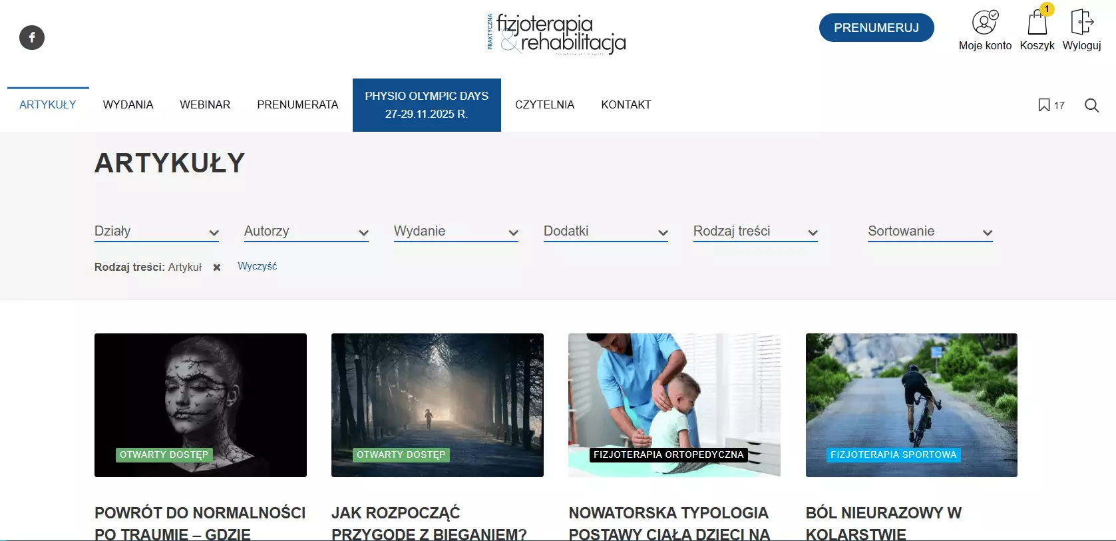
Task: Click the Koszyk text label
Action: [1037, 45]
